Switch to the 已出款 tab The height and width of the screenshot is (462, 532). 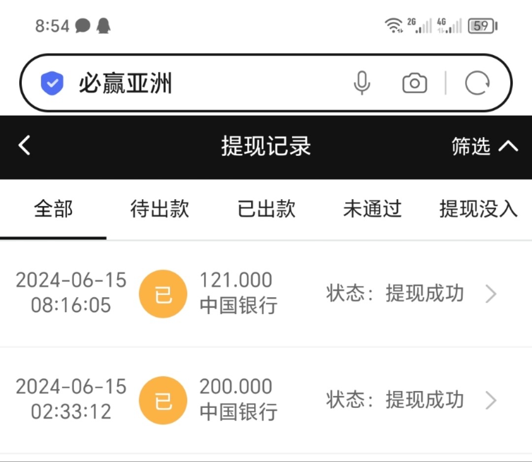[266, 209]
